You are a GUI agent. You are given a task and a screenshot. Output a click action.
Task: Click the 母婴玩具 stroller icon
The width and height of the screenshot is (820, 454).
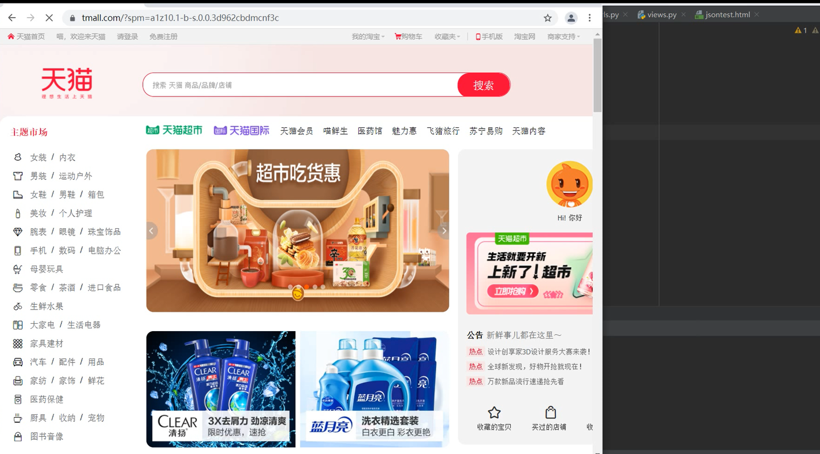point(18,269)
